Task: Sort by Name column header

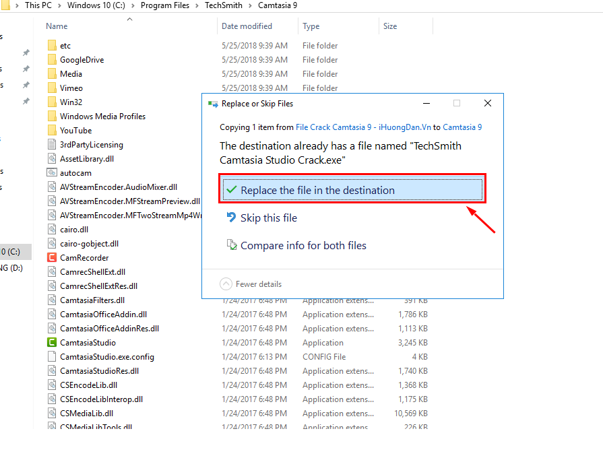Action: pos(57,26)
